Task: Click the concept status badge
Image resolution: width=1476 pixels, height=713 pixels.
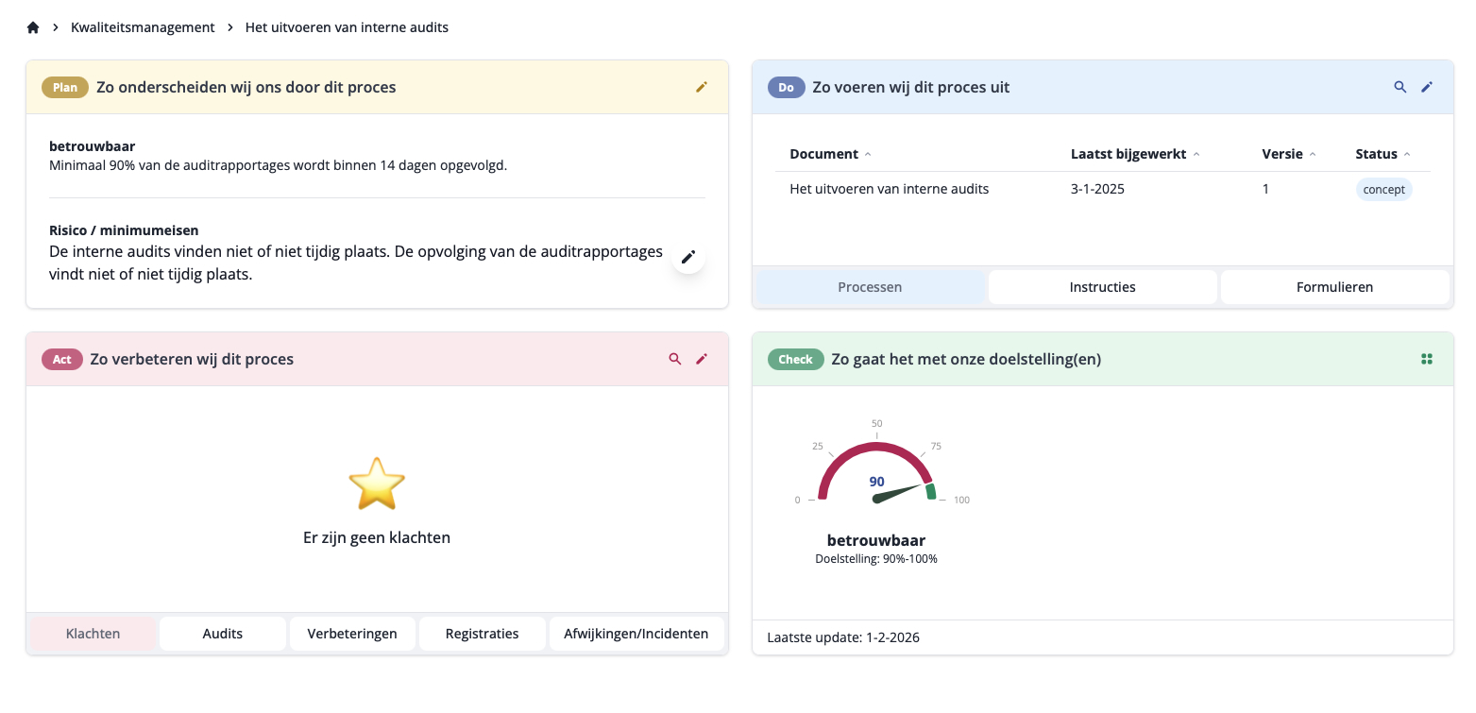Action: tap(1383, 189)
